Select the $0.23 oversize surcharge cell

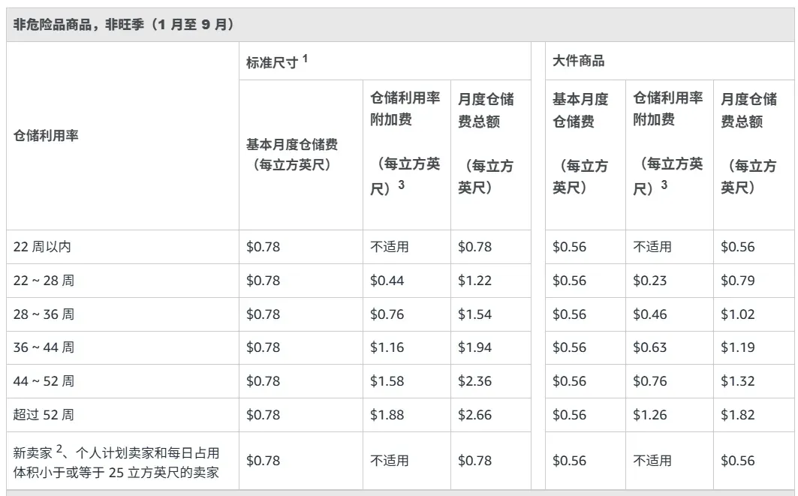click(x=650, y=281)
